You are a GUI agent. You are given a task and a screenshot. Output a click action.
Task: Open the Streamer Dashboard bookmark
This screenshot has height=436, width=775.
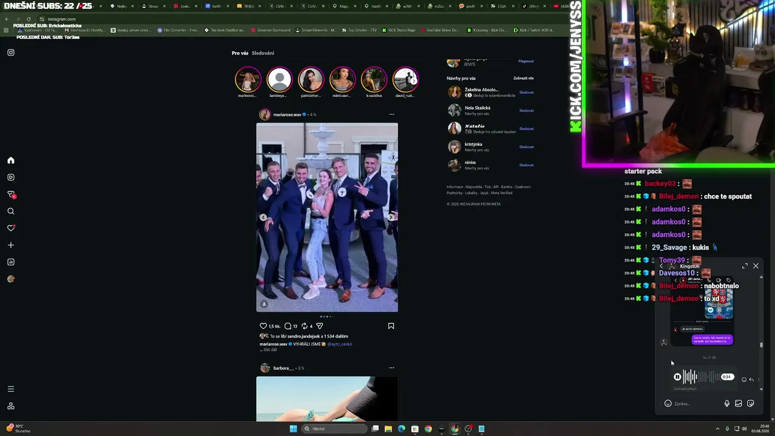coord(270,30)
